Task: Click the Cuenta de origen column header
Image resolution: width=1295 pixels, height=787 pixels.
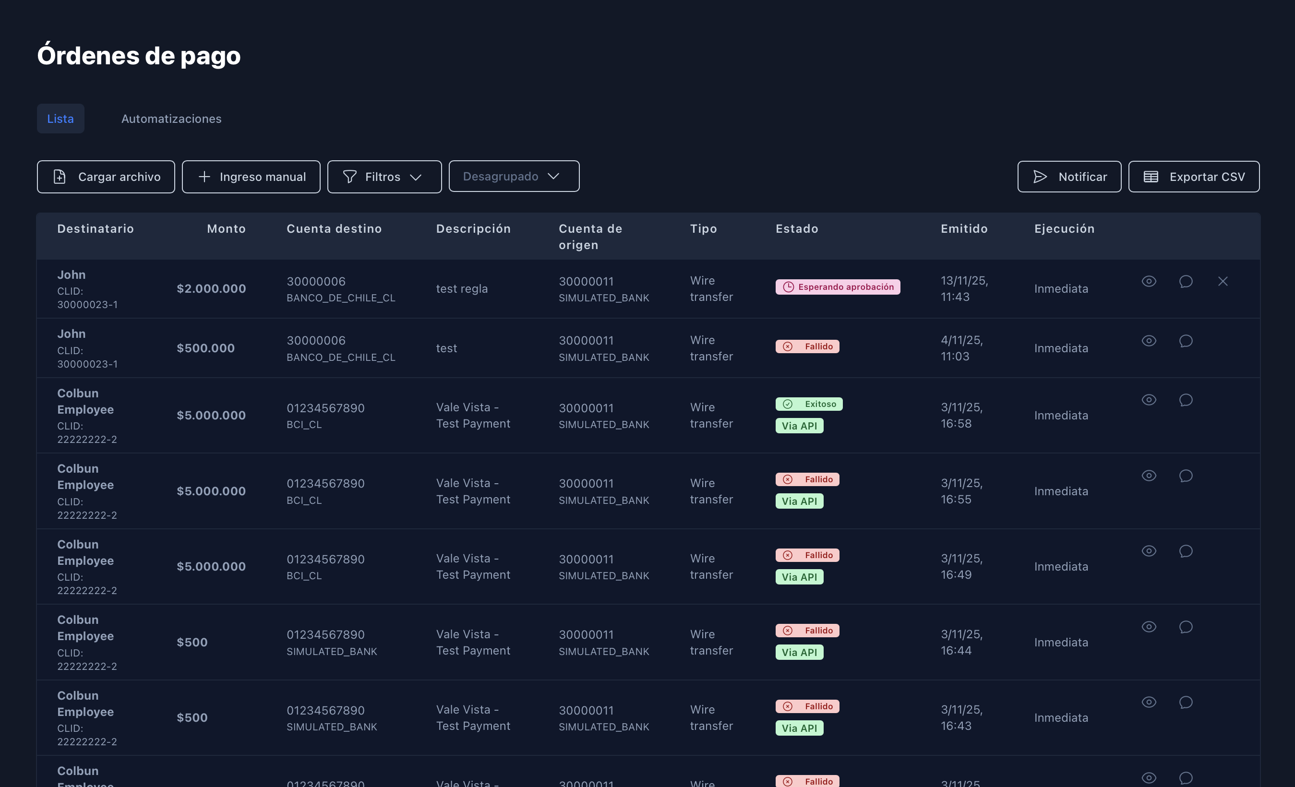Action: tap(590, 237)
